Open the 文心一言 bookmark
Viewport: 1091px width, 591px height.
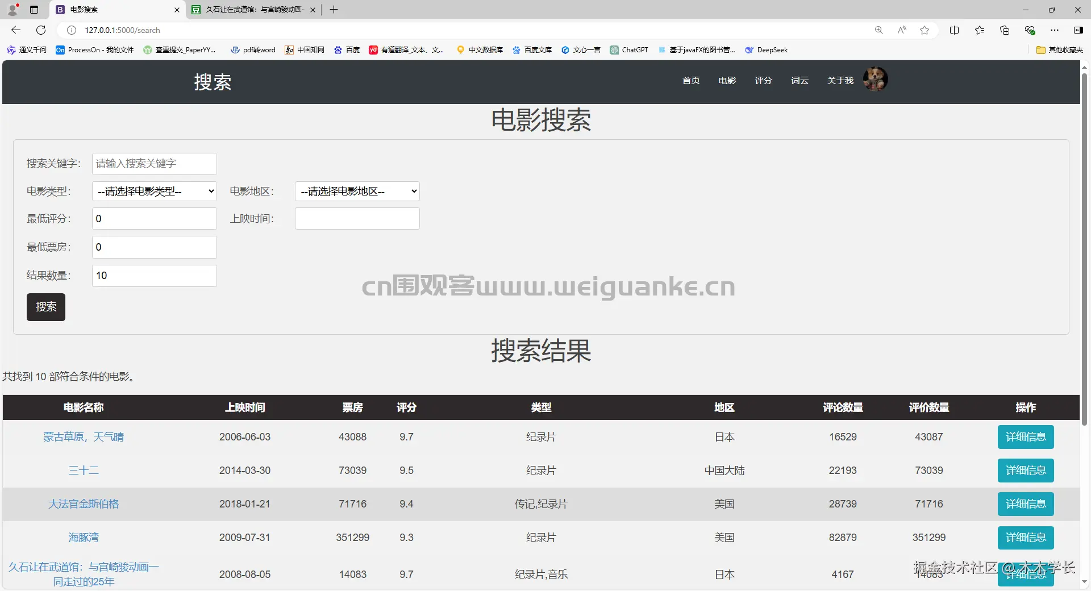pos(581,50)
